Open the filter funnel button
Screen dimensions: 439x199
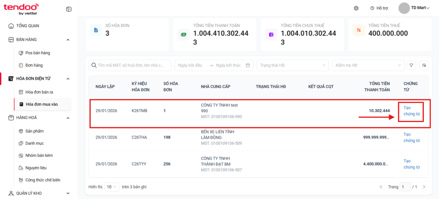pos(411,65)
